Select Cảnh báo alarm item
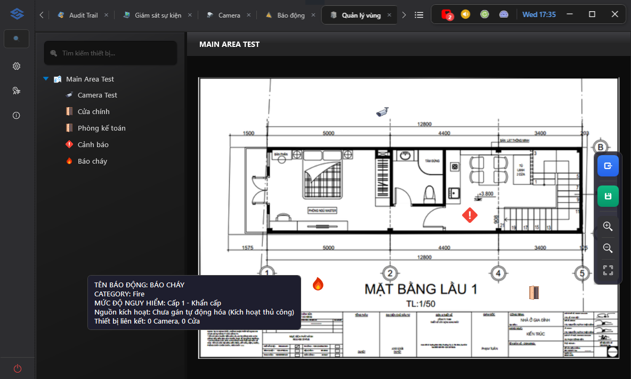The image size is (631, 379). point(93,145)
